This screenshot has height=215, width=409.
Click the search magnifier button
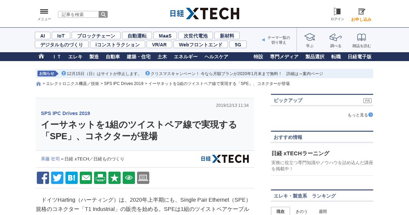click(x=103, y=14)
